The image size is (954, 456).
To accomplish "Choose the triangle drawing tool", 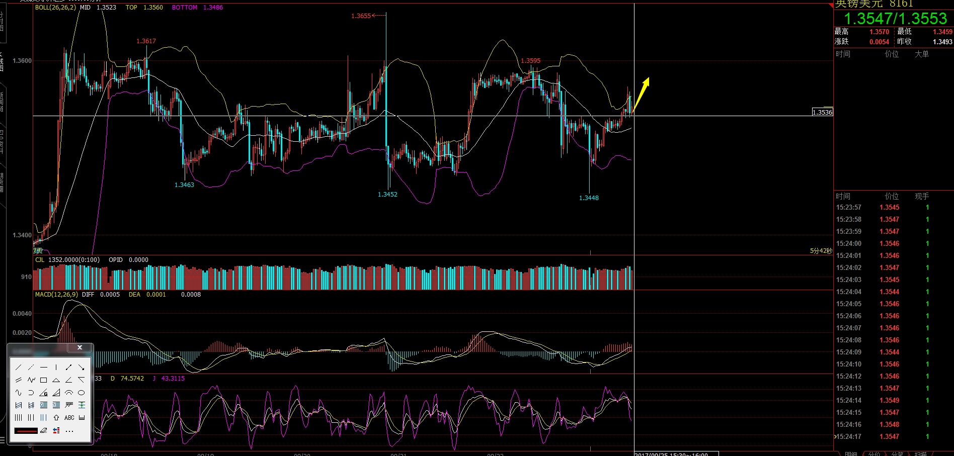I will [56, 380].
